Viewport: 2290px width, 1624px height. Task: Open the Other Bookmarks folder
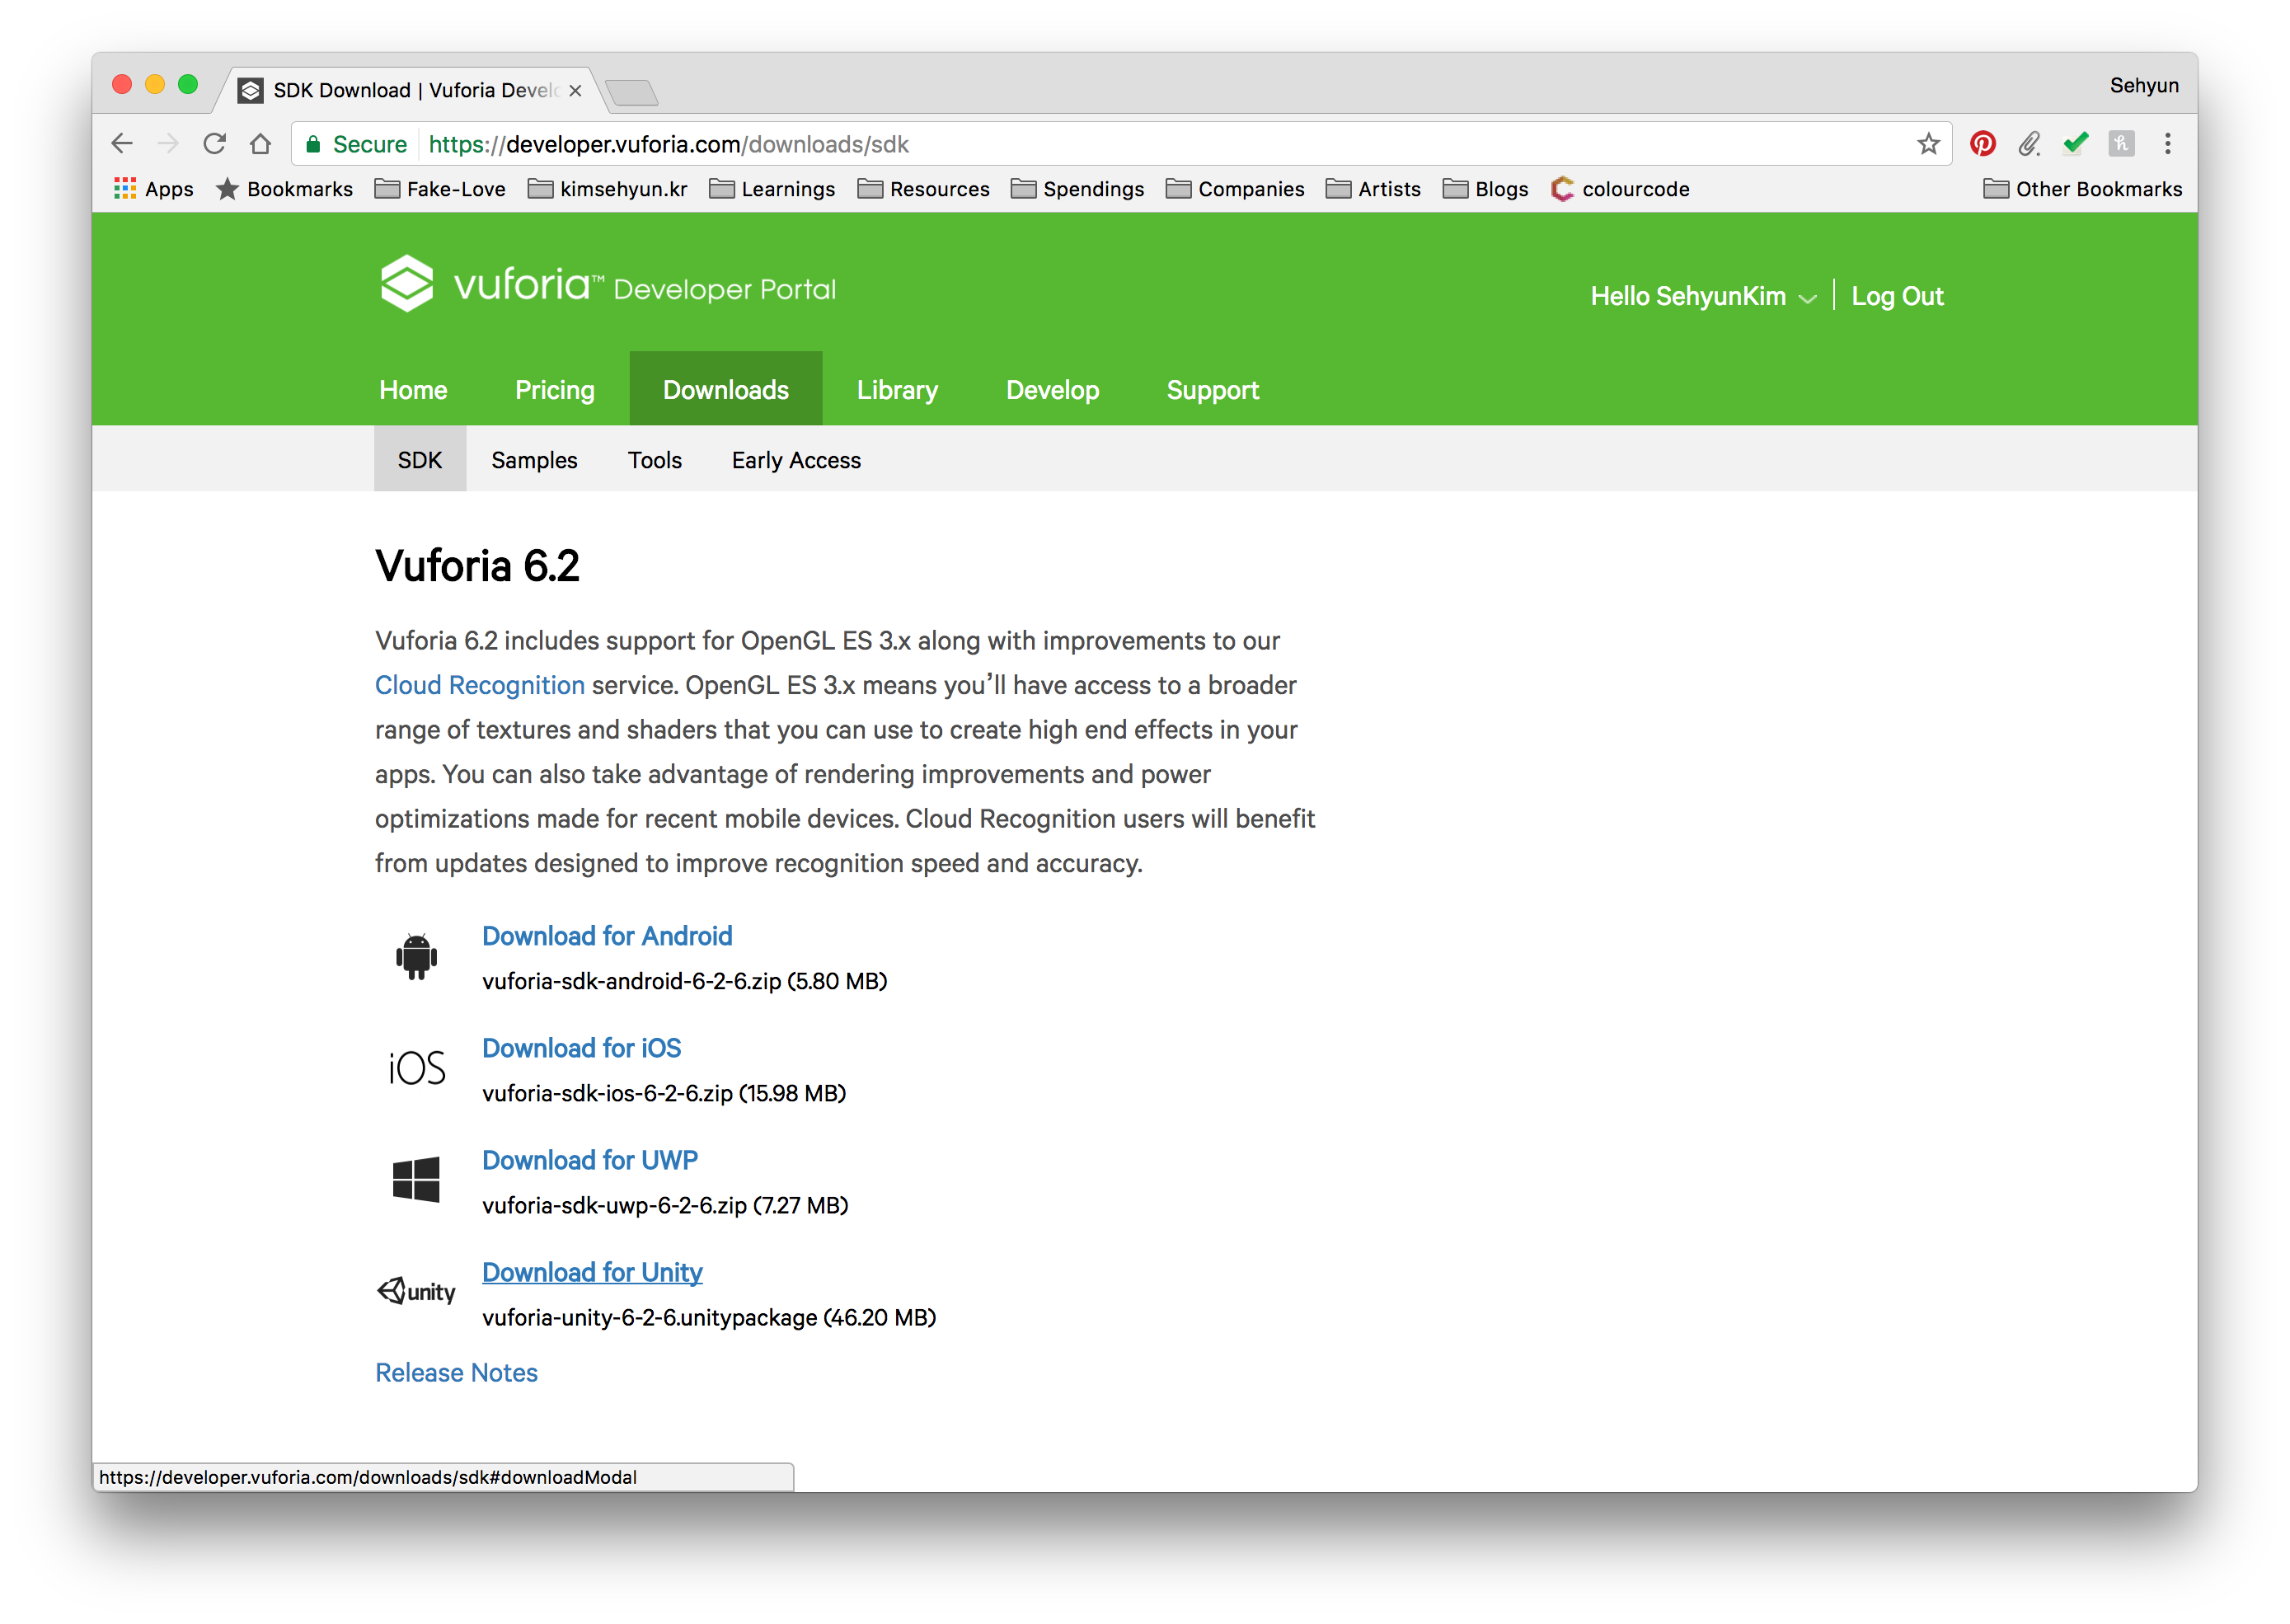2083,189
